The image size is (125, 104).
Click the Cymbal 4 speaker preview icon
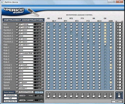(x=43, y=74)
